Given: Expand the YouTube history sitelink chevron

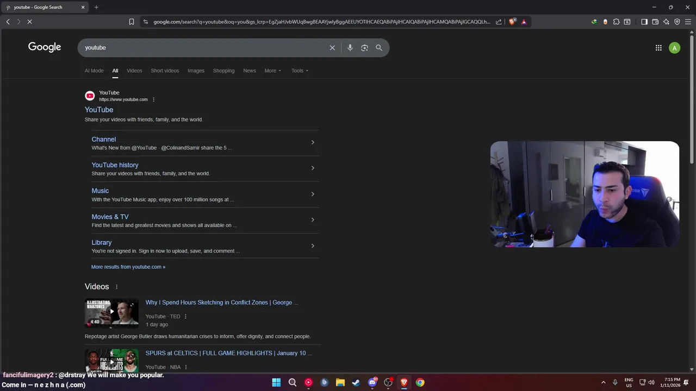Looking at the screenshot, I should pos(313,168).
